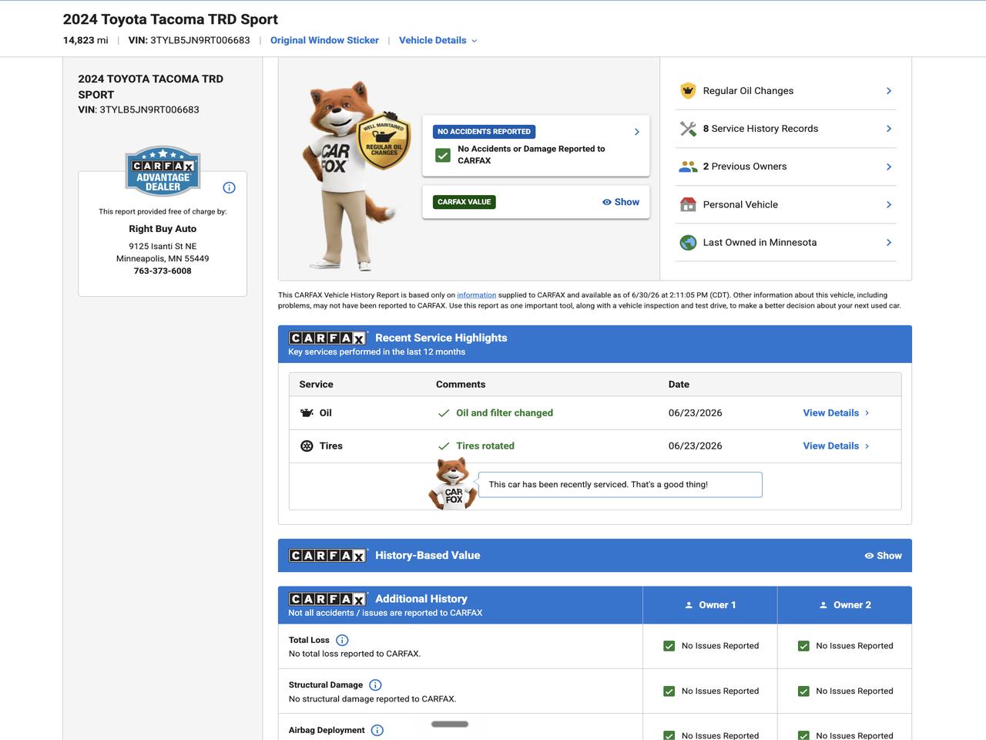Click the information hyperlink in disclaimer
Image resolution: width=986 pixels, height=740 pixels.
point(476,295)
